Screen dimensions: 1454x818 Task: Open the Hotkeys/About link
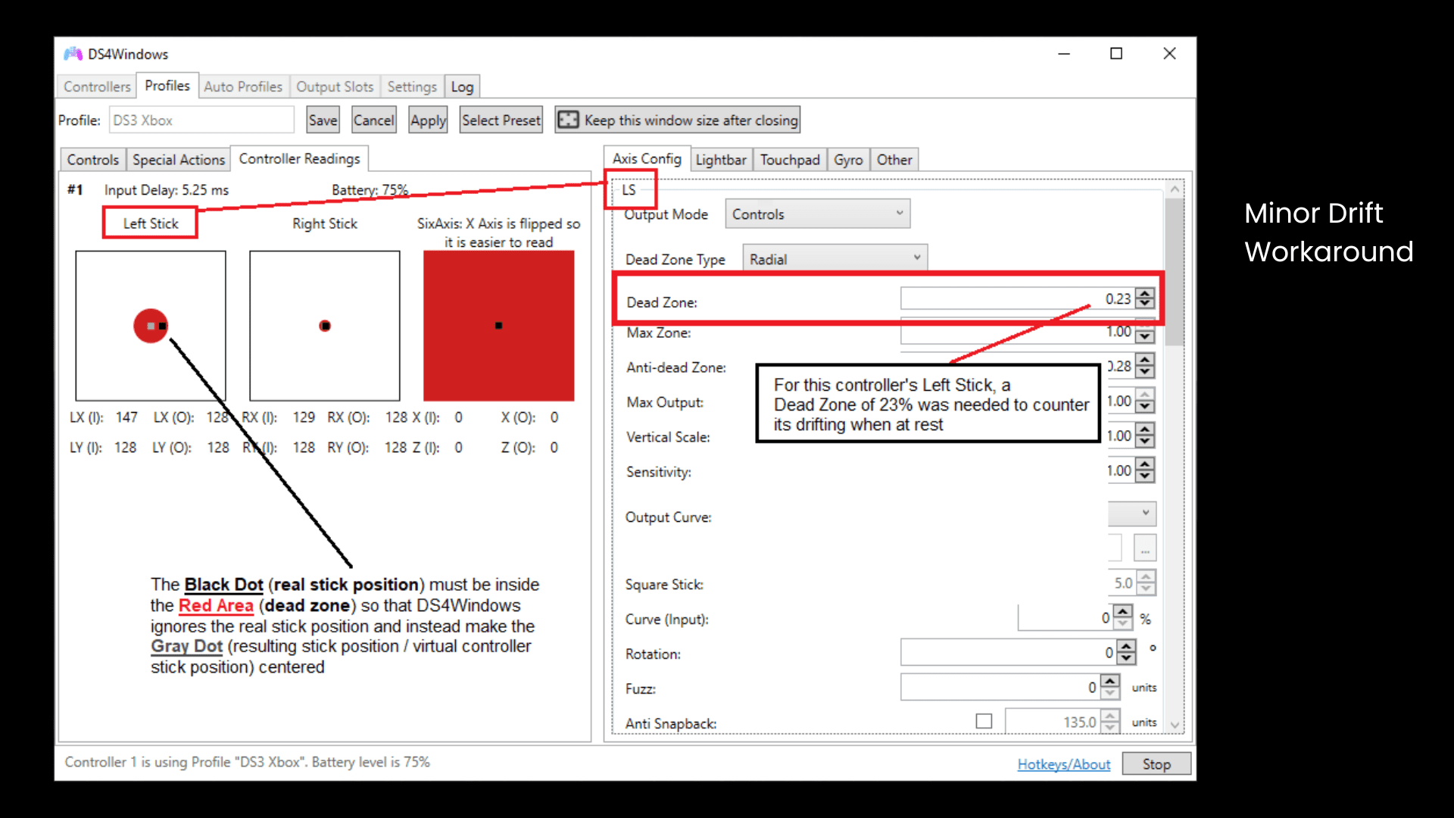click(1064, 764)
